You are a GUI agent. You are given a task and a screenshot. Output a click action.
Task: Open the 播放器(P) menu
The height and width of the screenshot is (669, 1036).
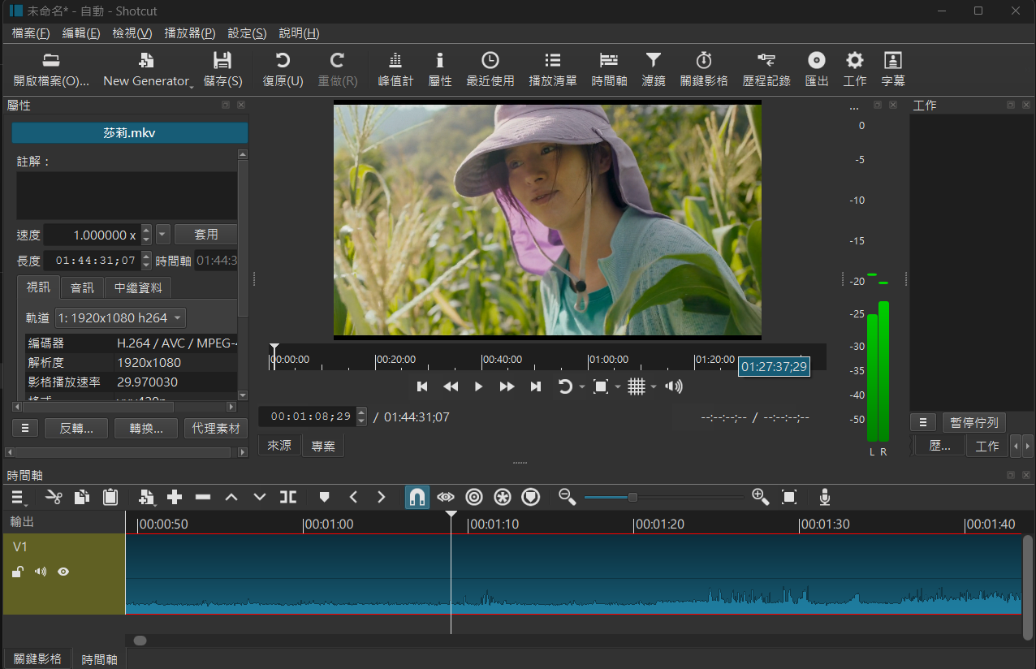(x=190, y=33)
